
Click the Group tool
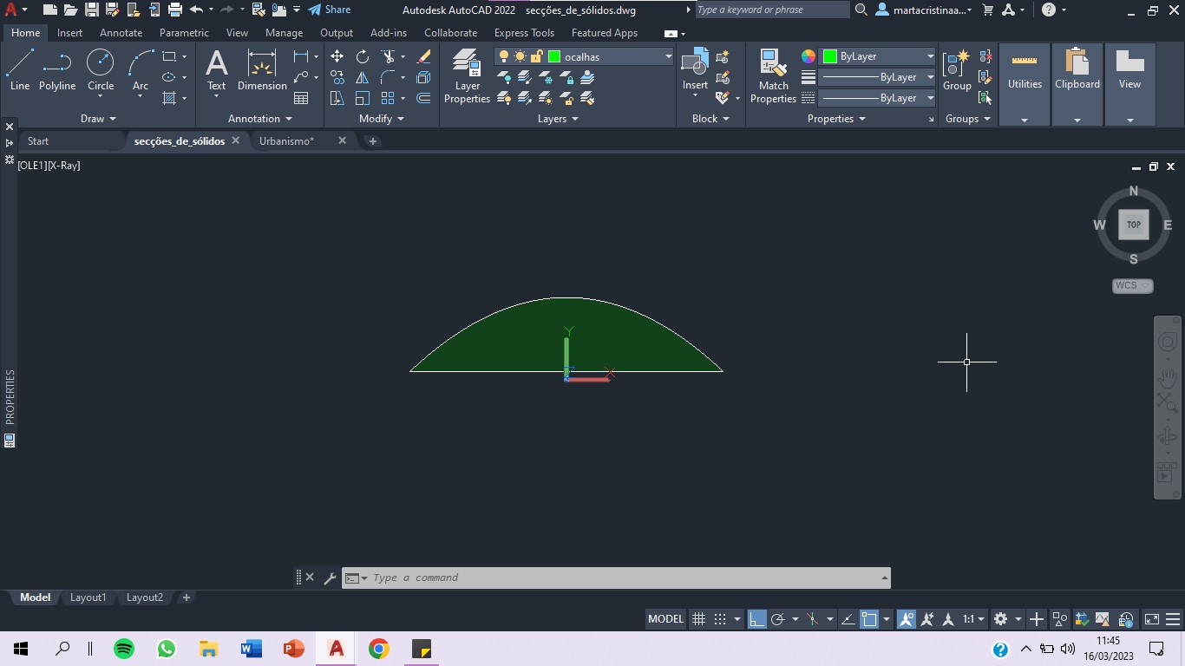[x=957, y=69]
